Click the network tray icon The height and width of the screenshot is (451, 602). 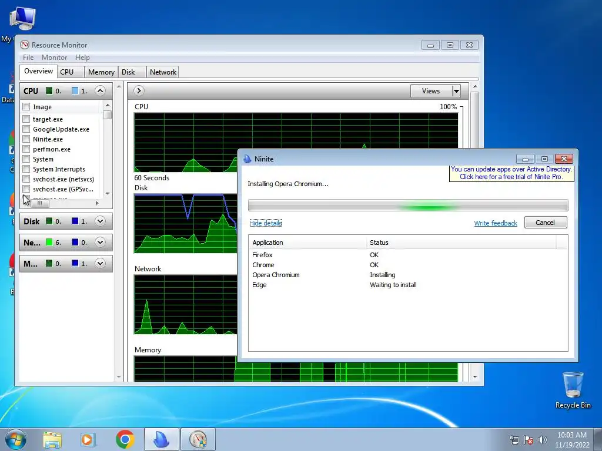[x=514, y=440]
